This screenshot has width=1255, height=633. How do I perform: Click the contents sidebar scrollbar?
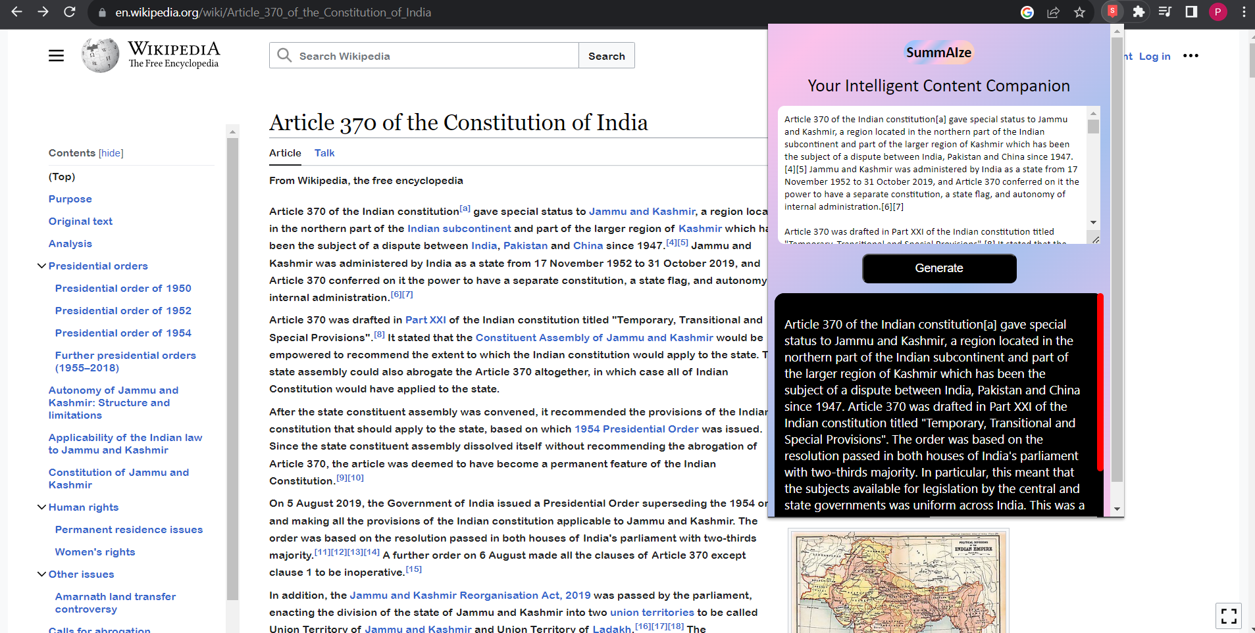(x=232, y=368)
